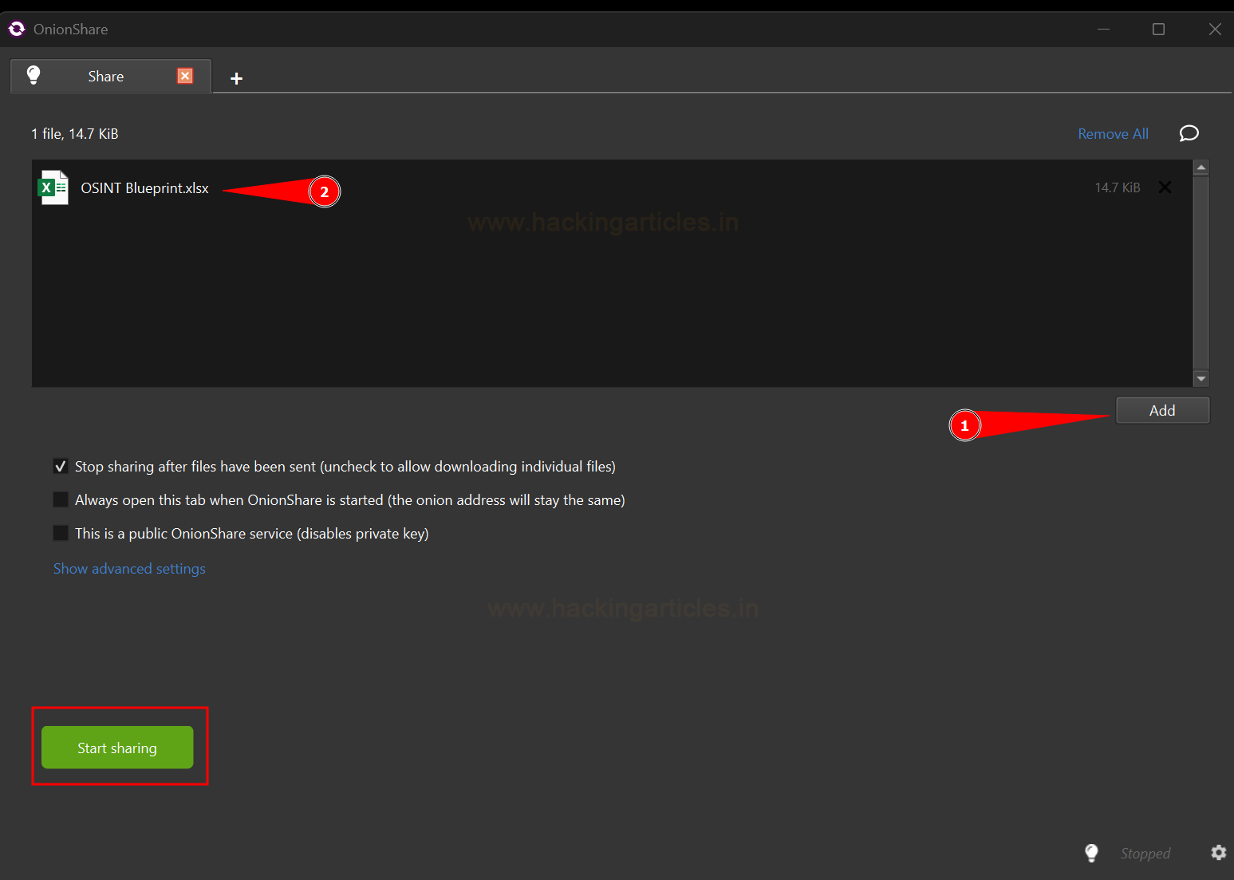Click the Add button
The height and width of the screenshot is (880, 1234).
1162,410
